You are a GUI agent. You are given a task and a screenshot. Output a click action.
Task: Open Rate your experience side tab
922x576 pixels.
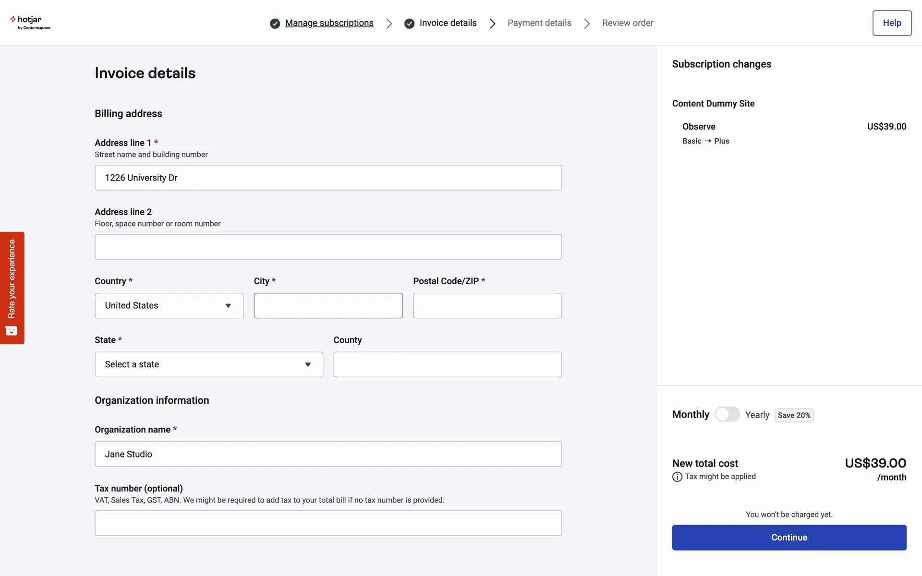(12, 279)
